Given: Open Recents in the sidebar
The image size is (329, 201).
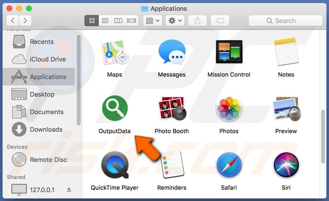Looking at the screenshot, I should click(x=39, y=42).
